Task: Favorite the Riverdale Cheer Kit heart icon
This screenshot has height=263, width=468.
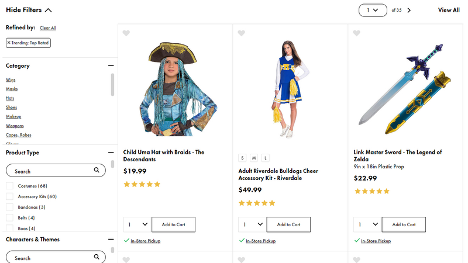Action: [242, 33]
